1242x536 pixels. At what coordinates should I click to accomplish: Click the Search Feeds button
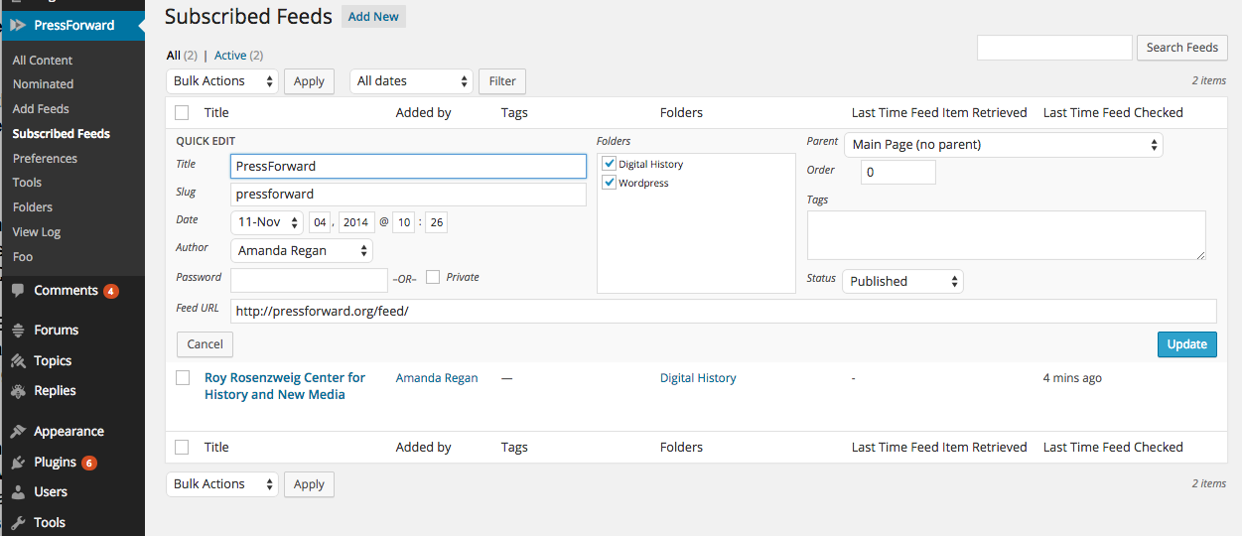[1182, 48]
